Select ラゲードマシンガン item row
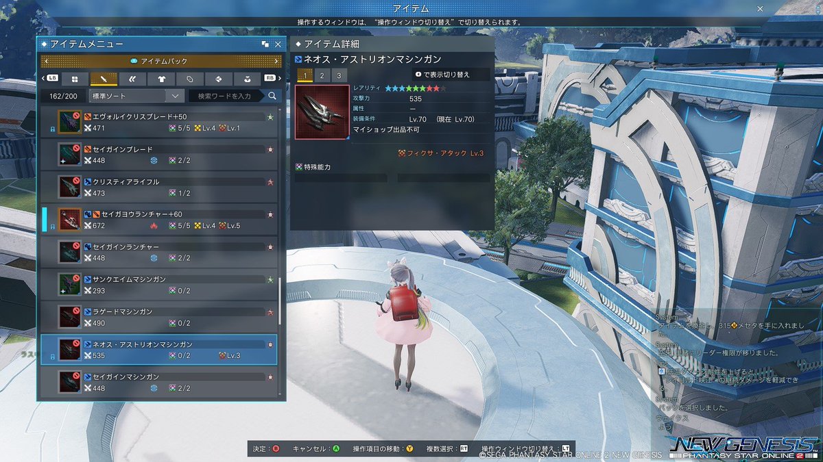 coord(159,317)
